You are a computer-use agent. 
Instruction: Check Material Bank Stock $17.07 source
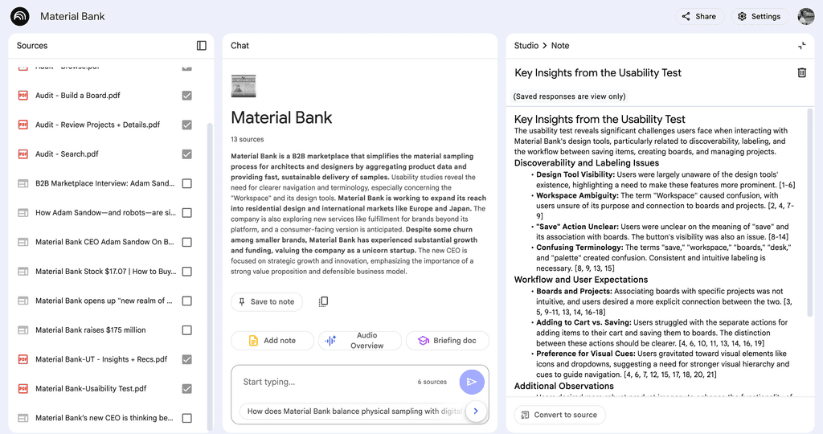[x=186, y=272]
